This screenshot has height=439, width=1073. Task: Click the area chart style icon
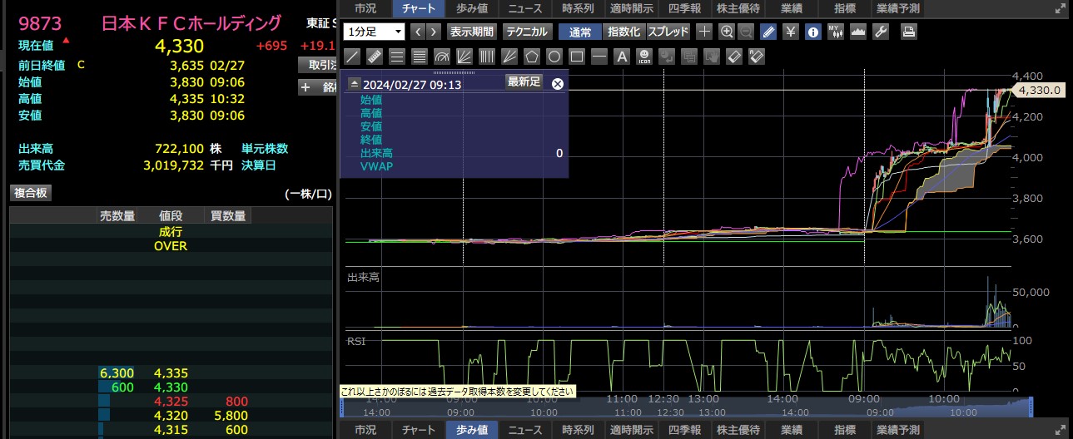pyautogui.click(x=857, y=32)
